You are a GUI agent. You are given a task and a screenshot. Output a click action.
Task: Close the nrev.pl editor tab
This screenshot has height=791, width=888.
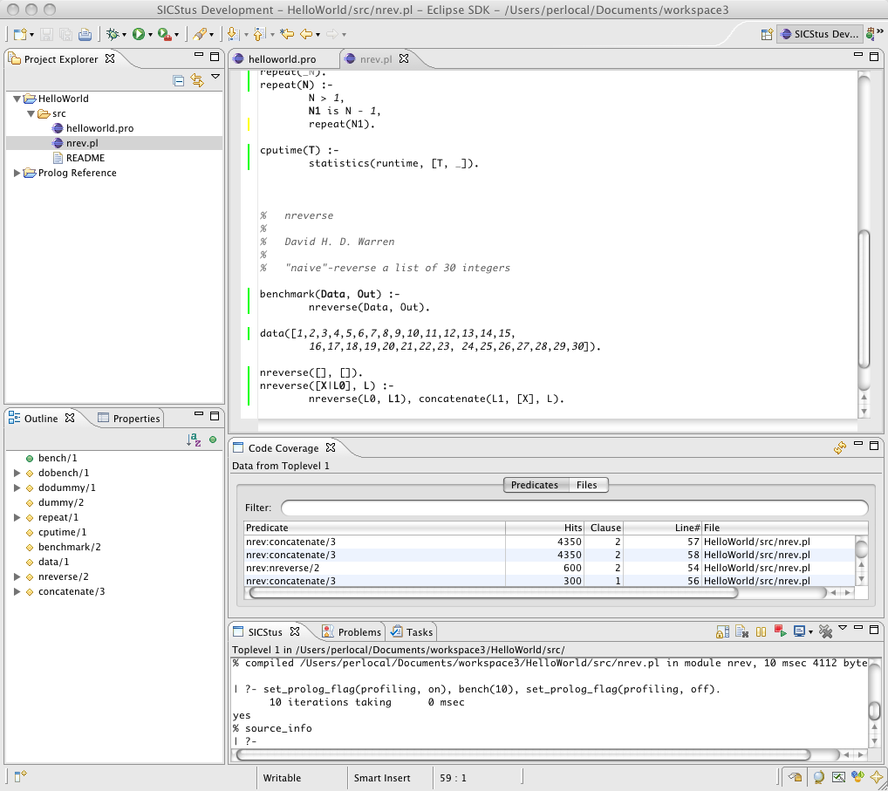pos(404,58)
